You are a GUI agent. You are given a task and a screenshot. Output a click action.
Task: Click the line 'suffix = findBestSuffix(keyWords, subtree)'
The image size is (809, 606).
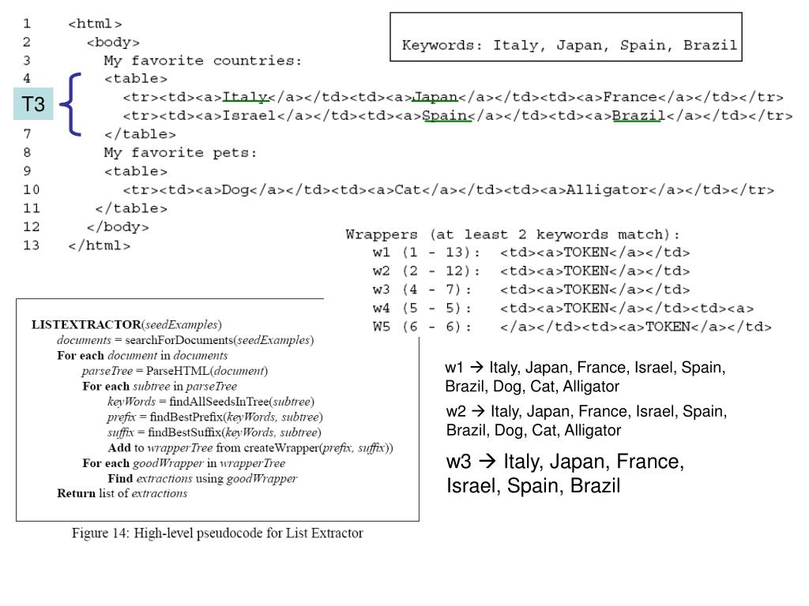(214, 432)
